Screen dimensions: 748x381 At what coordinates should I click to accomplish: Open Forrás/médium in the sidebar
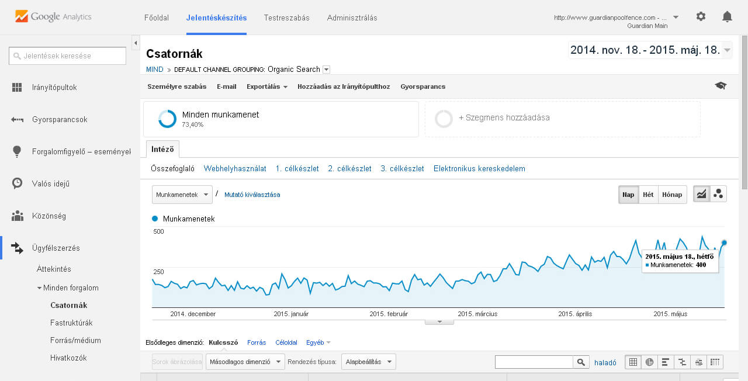(75, 340)
